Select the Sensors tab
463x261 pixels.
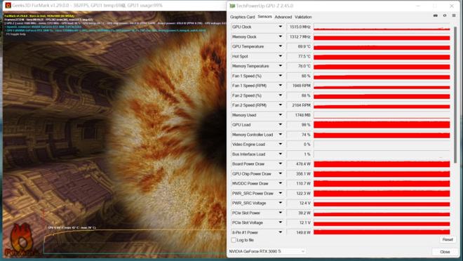(264, 17)
